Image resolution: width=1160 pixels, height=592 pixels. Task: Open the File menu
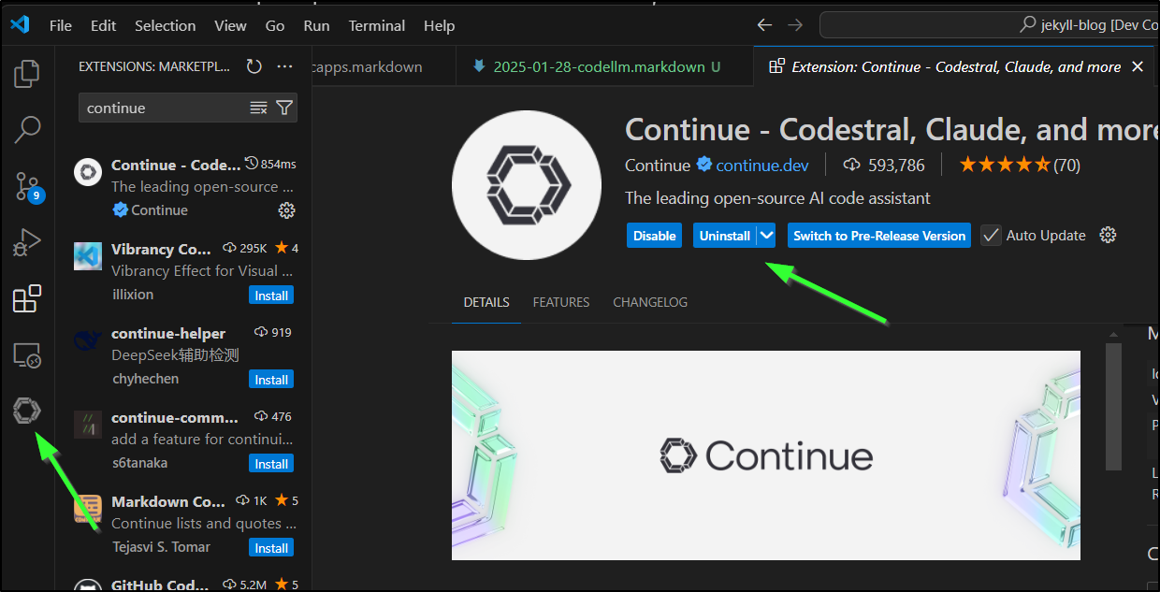tap(61, 25)
